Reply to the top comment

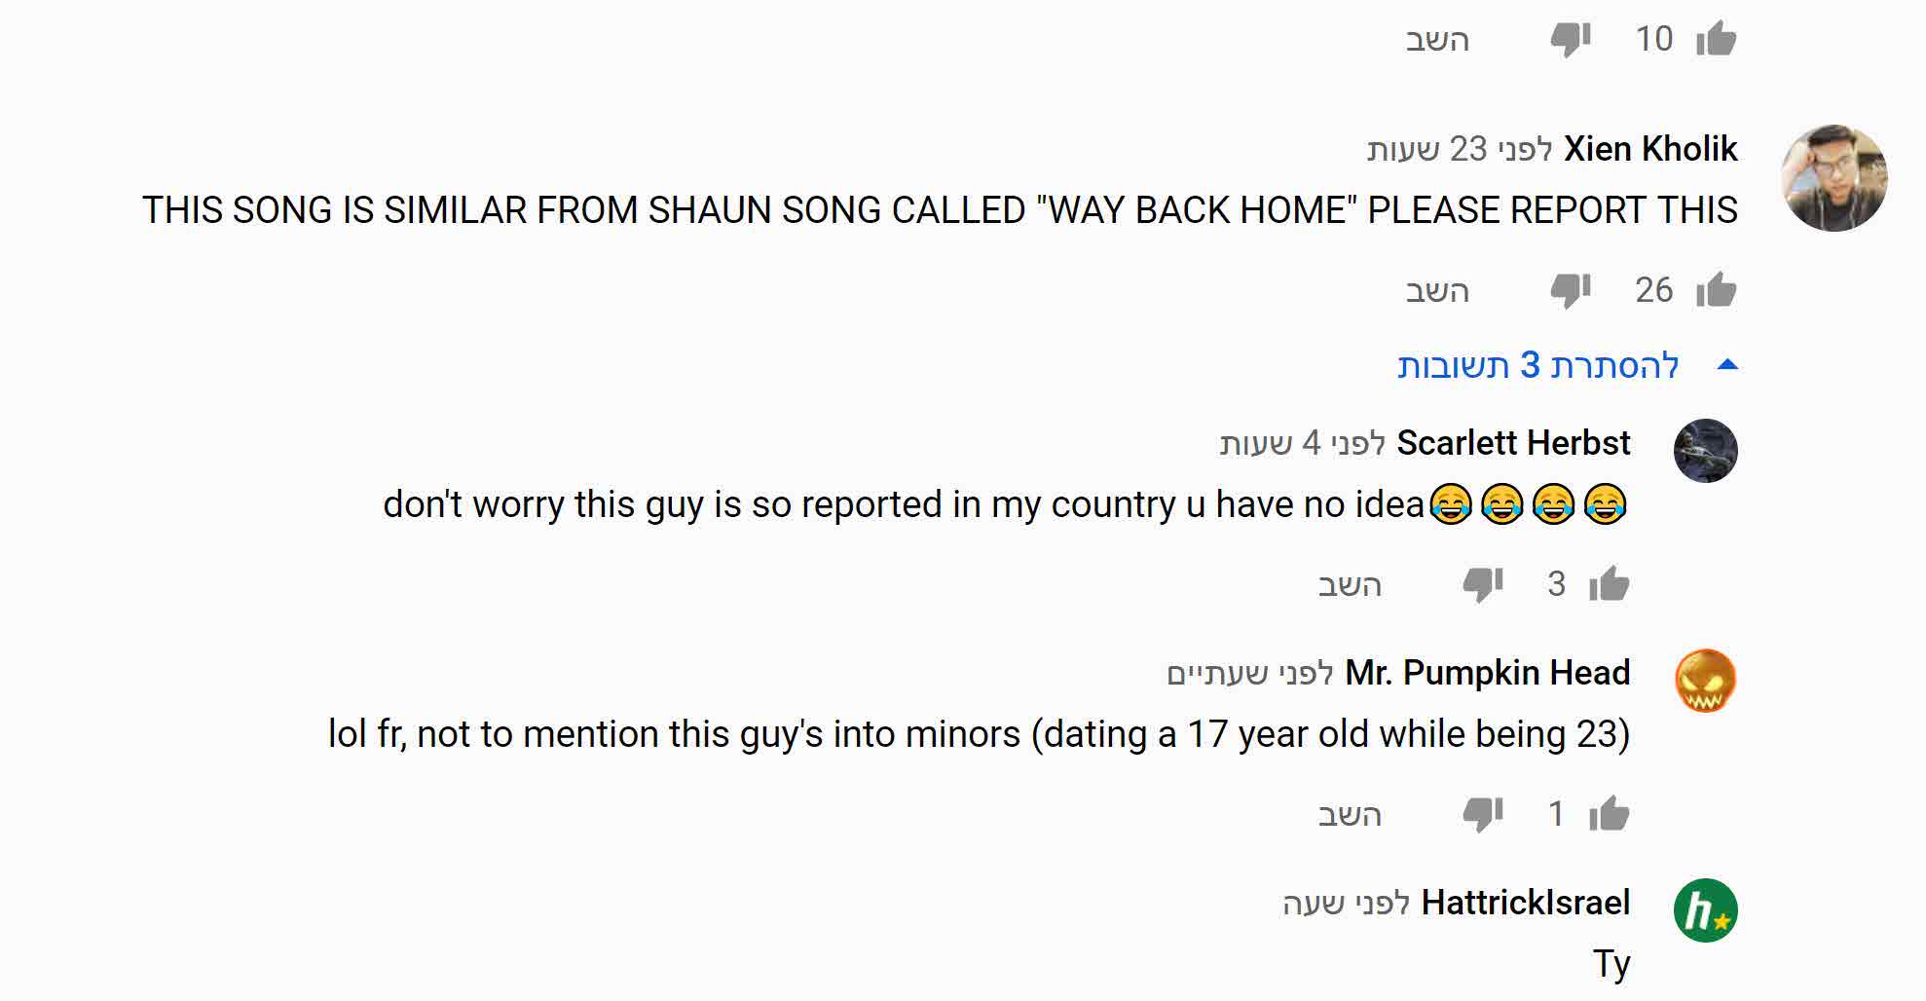click(x=1436, y=40)
